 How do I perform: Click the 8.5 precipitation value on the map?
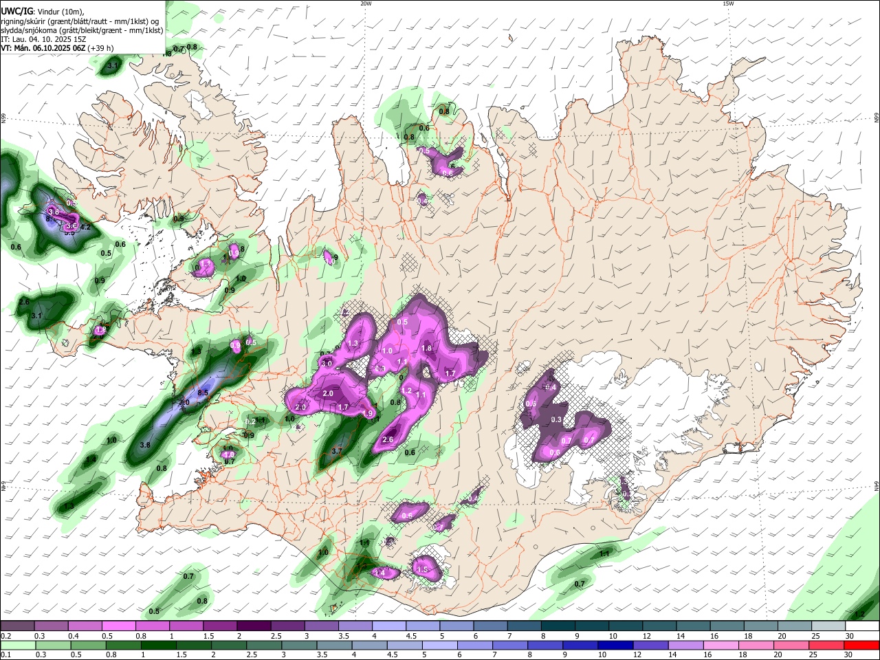point(203,393)
